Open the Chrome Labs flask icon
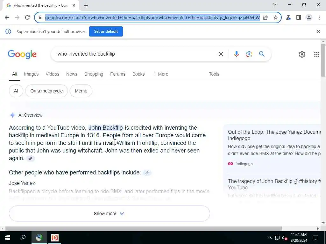The image size is (326, 244). (288, 18)
